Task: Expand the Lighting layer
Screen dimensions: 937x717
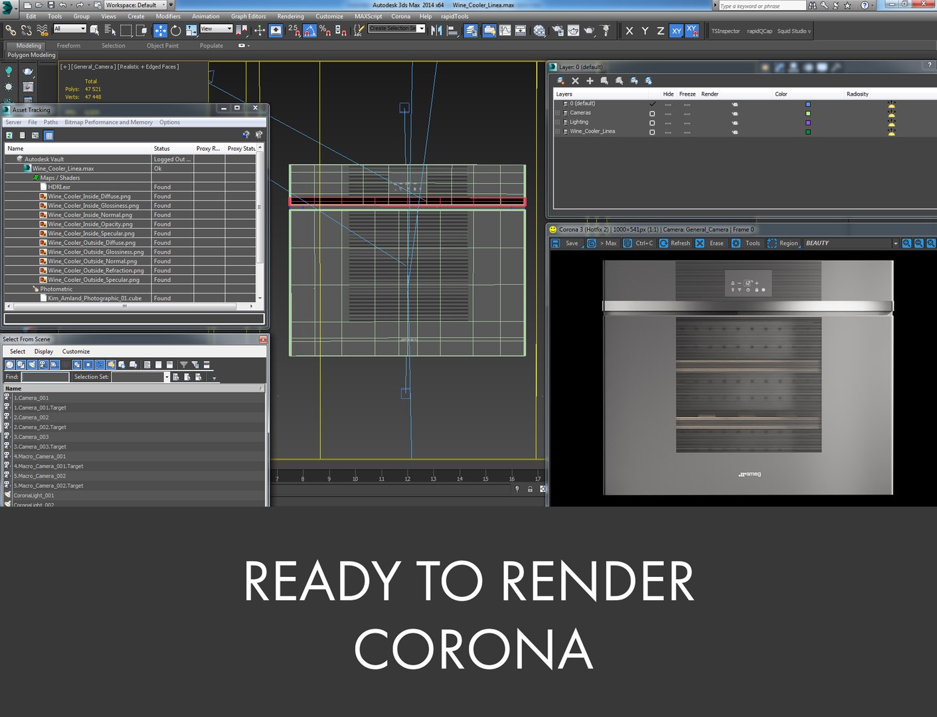Action: [558, 122]
